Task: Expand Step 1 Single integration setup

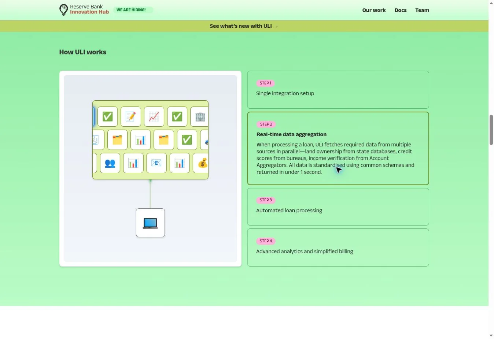Action: (x=338, y=90)
